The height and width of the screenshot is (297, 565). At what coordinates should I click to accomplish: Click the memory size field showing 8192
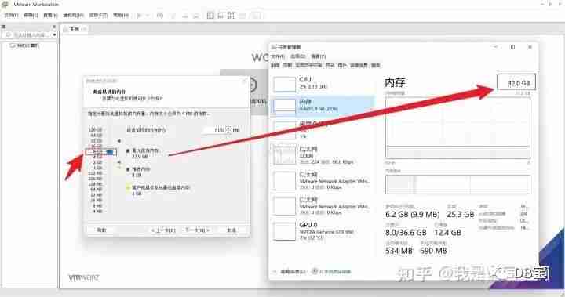point(214,129)
